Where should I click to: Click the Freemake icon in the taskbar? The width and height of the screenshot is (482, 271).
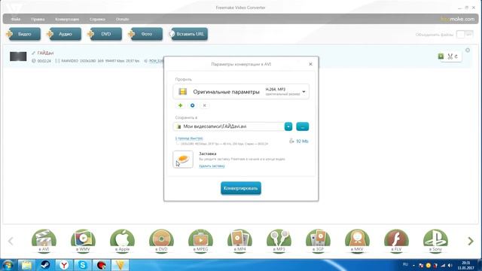pos(120,265)
